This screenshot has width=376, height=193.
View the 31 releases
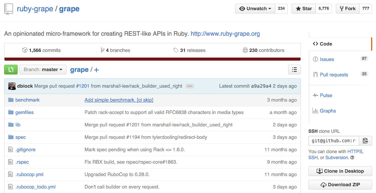click(189, 50)
